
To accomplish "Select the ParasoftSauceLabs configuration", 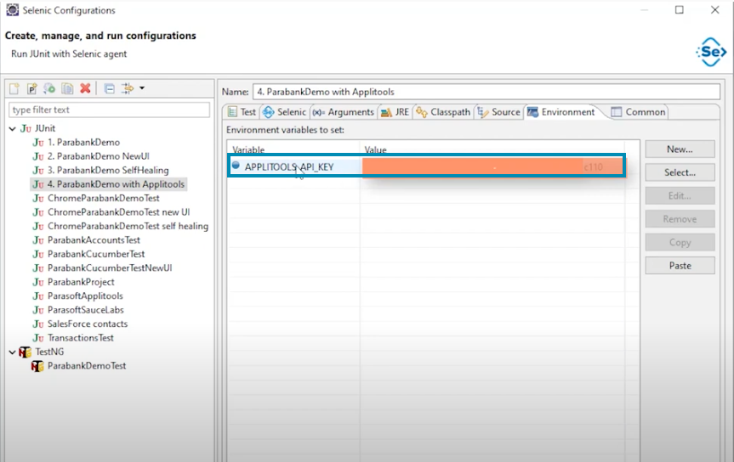I will pos(85,310).
